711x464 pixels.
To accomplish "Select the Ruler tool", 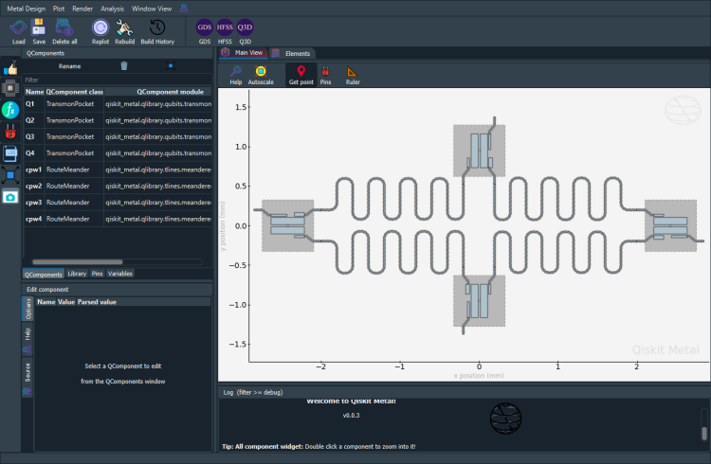I will pos(353,75).
